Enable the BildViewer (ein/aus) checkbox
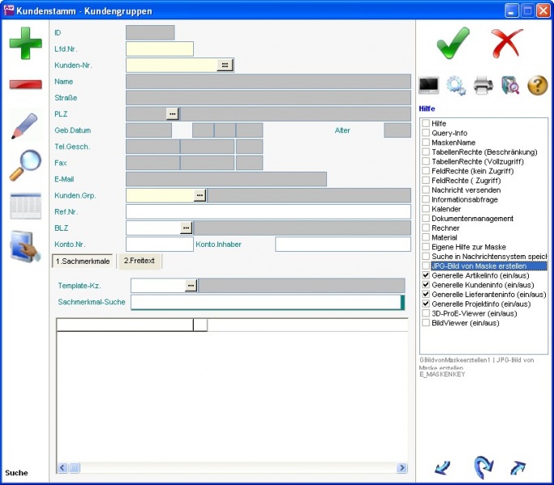 tap(425, 323)
